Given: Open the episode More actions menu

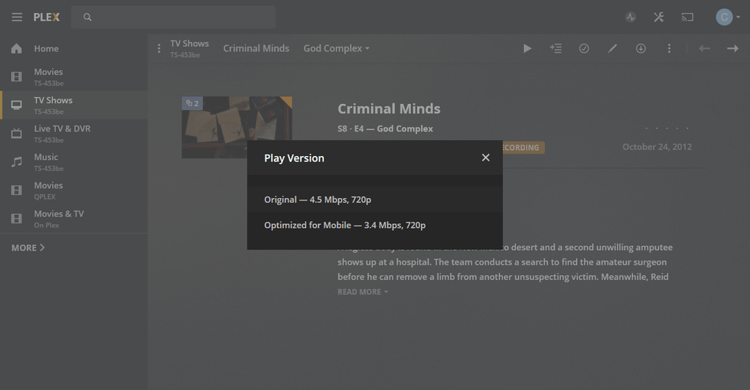Looking at the screenshot, I should [669, 48].
